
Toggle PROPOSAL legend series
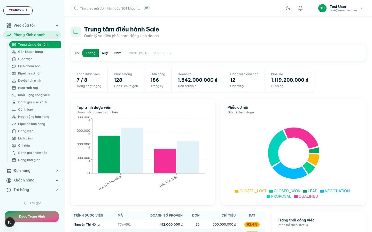[279, 196]
